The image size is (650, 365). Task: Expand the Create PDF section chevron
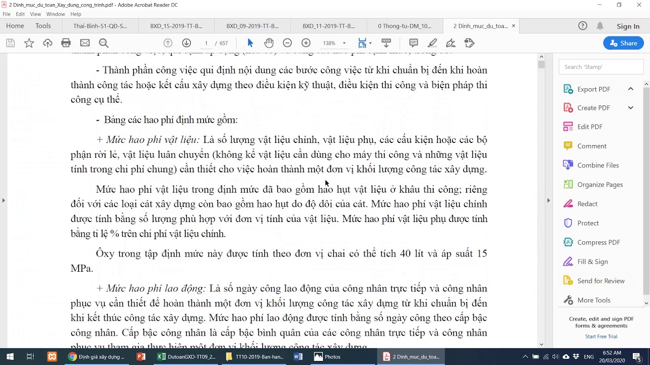click(631, 108)
